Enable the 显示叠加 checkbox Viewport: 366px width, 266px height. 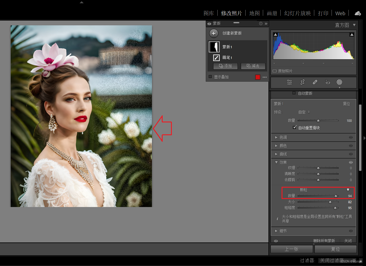[x=210, y=77]
